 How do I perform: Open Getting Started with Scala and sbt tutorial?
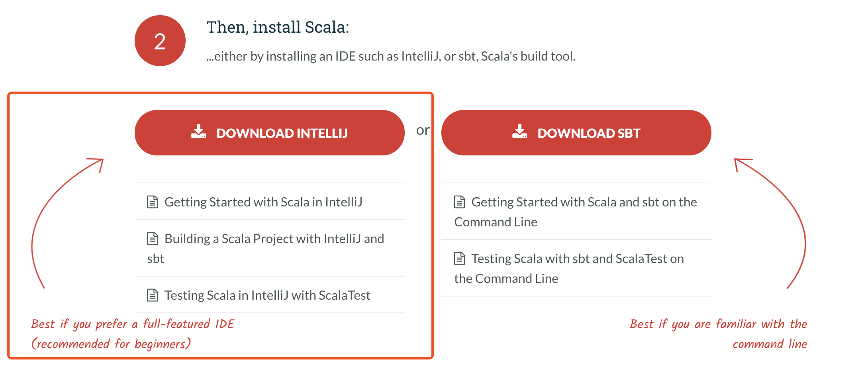584,202
